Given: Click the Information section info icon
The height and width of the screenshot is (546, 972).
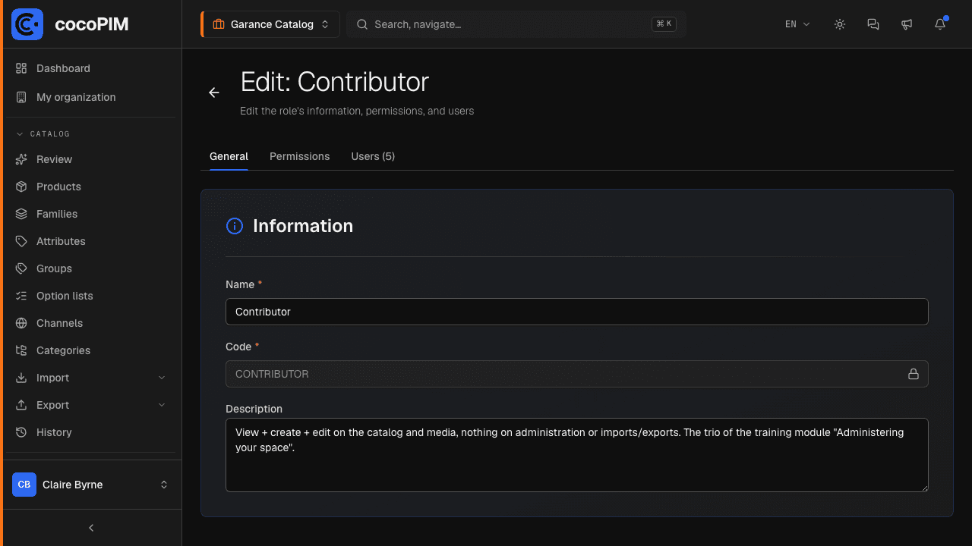Looking at the screenshot, I should click(x=235, y=226).
